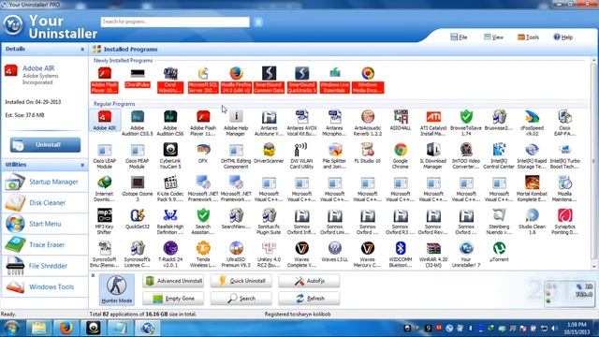The width and height of the screenshot is (599, 337).
Task: Select Synaptics Pointing Device icon
Action: click(x=564, y=222)
